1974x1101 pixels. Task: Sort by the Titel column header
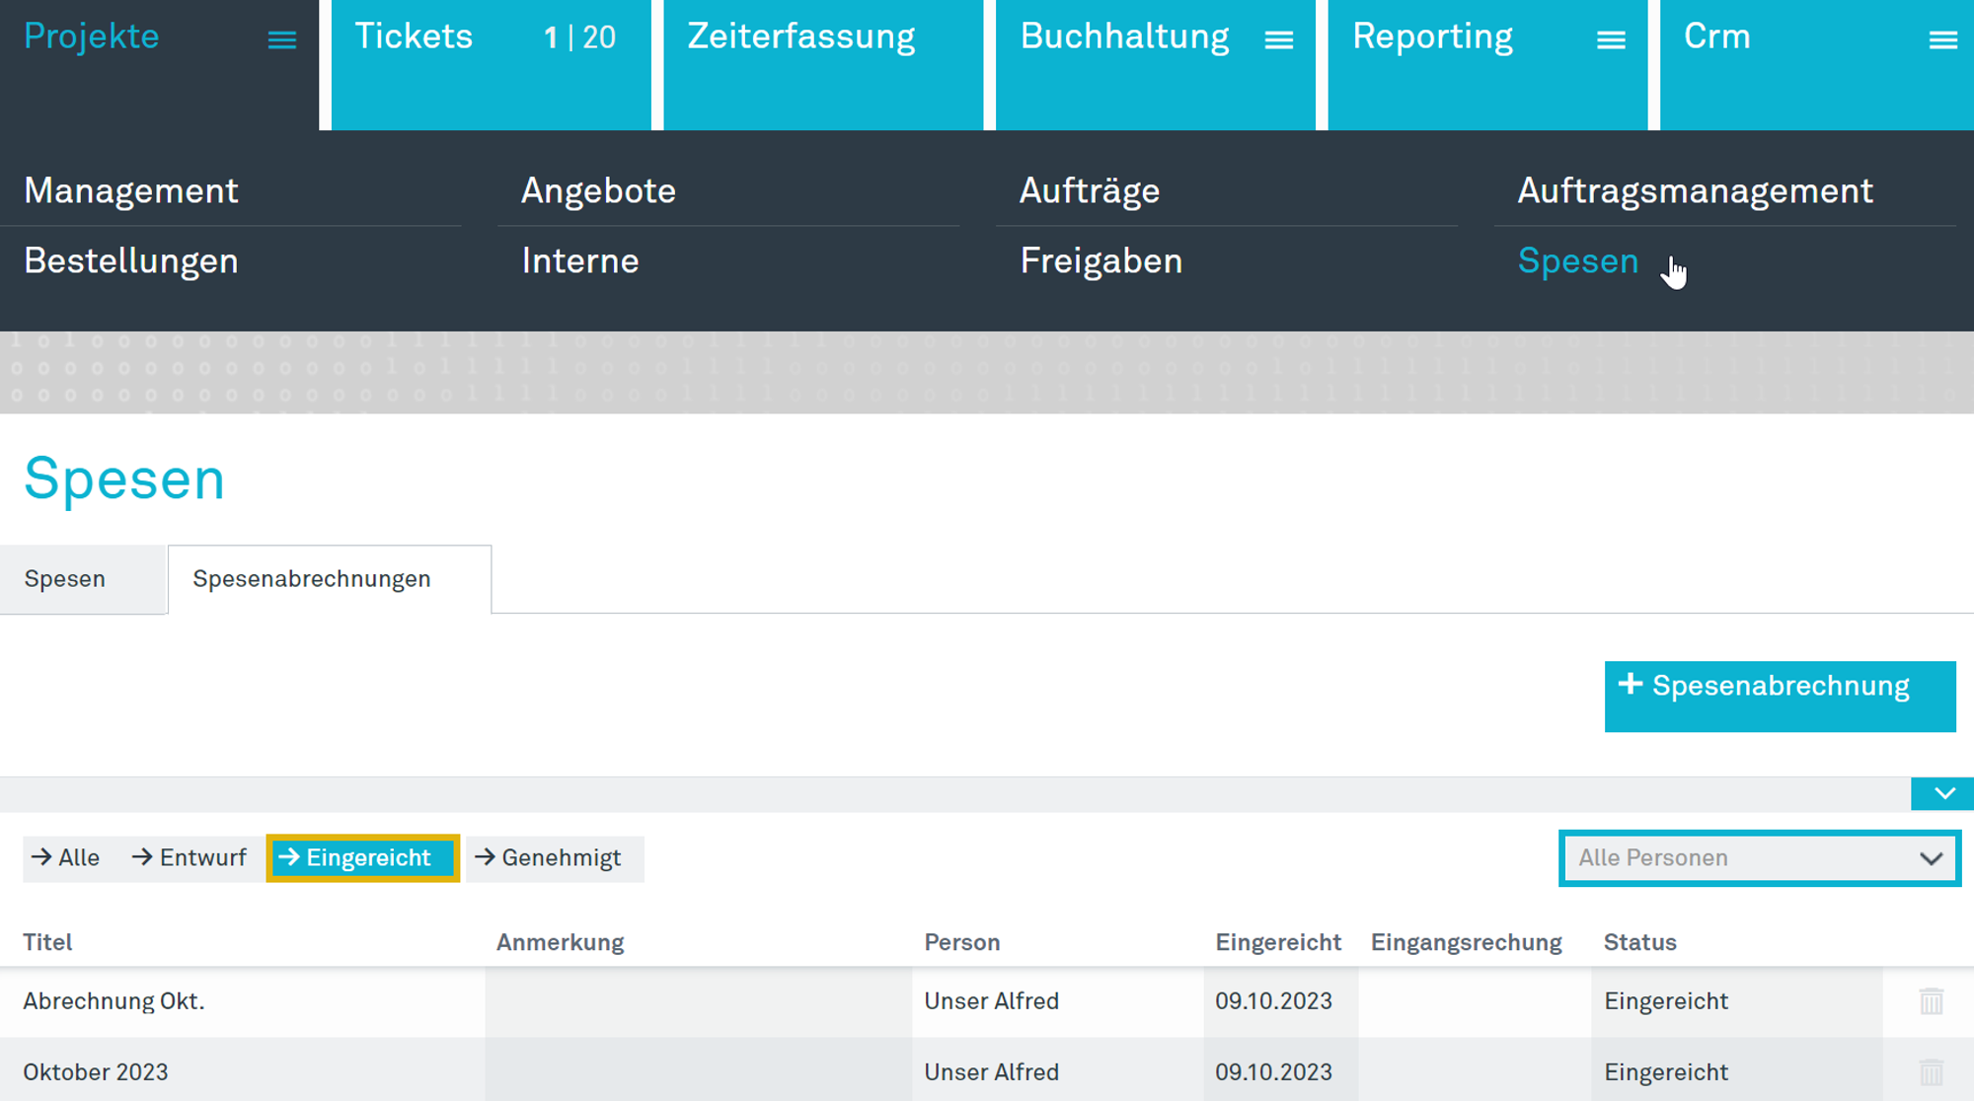pos(47,942)
